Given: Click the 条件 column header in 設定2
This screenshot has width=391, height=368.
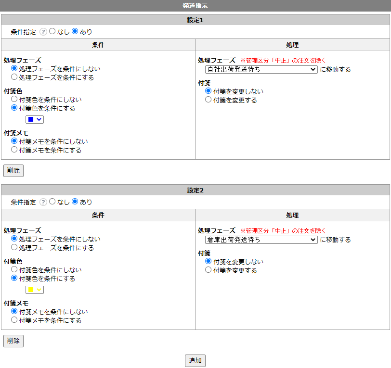Looking at the screenshot, I should tap(98, 215).
